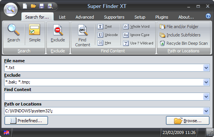Toggle the Whole Word option
Image resolution: width=214 pixels, height=137 pixels.
[136, 27]
